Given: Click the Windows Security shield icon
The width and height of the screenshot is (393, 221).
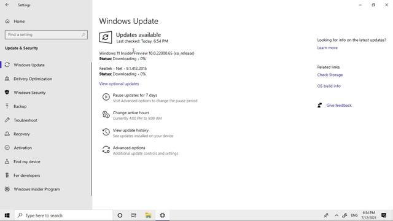Looking at the screenshot, I should 7,93.
